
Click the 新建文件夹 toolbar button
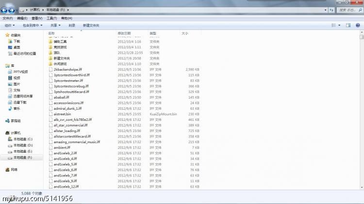[91, 25]
